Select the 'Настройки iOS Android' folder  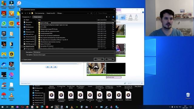coord(47,46)
